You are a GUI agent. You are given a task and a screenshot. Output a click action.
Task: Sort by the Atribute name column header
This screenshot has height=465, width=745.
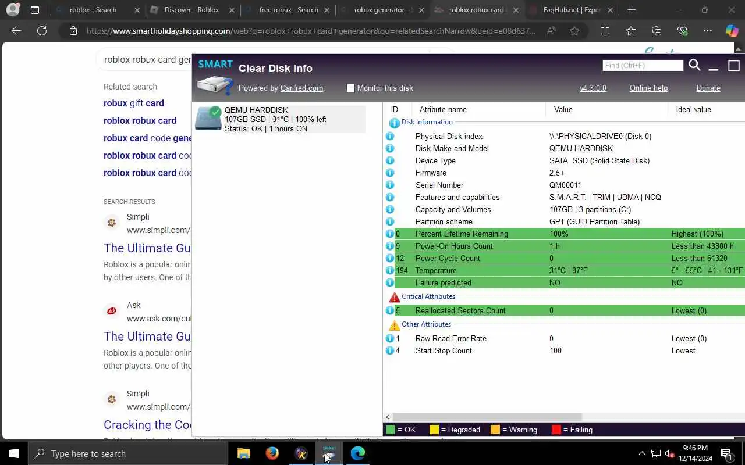click(443, 109)
